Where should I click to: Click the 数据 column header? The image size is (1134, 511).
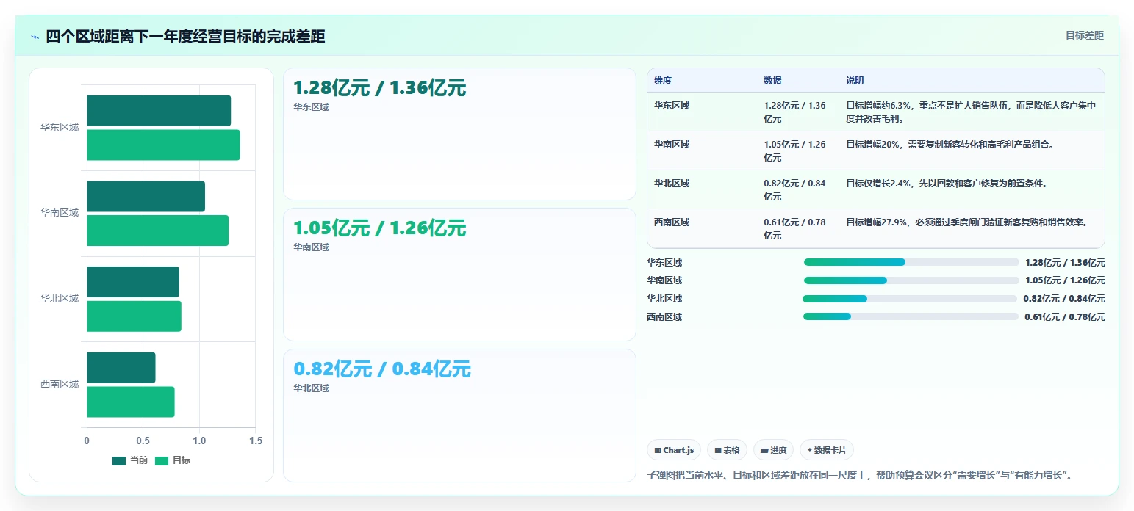[772, 81]
